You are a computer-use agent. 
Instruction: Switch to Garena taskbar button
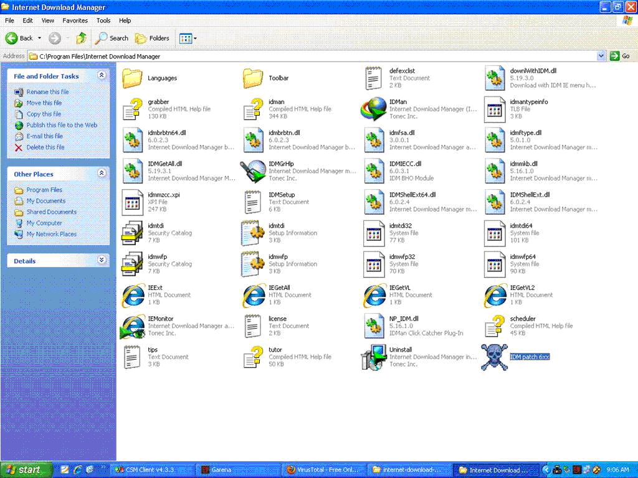pos(238,470)
